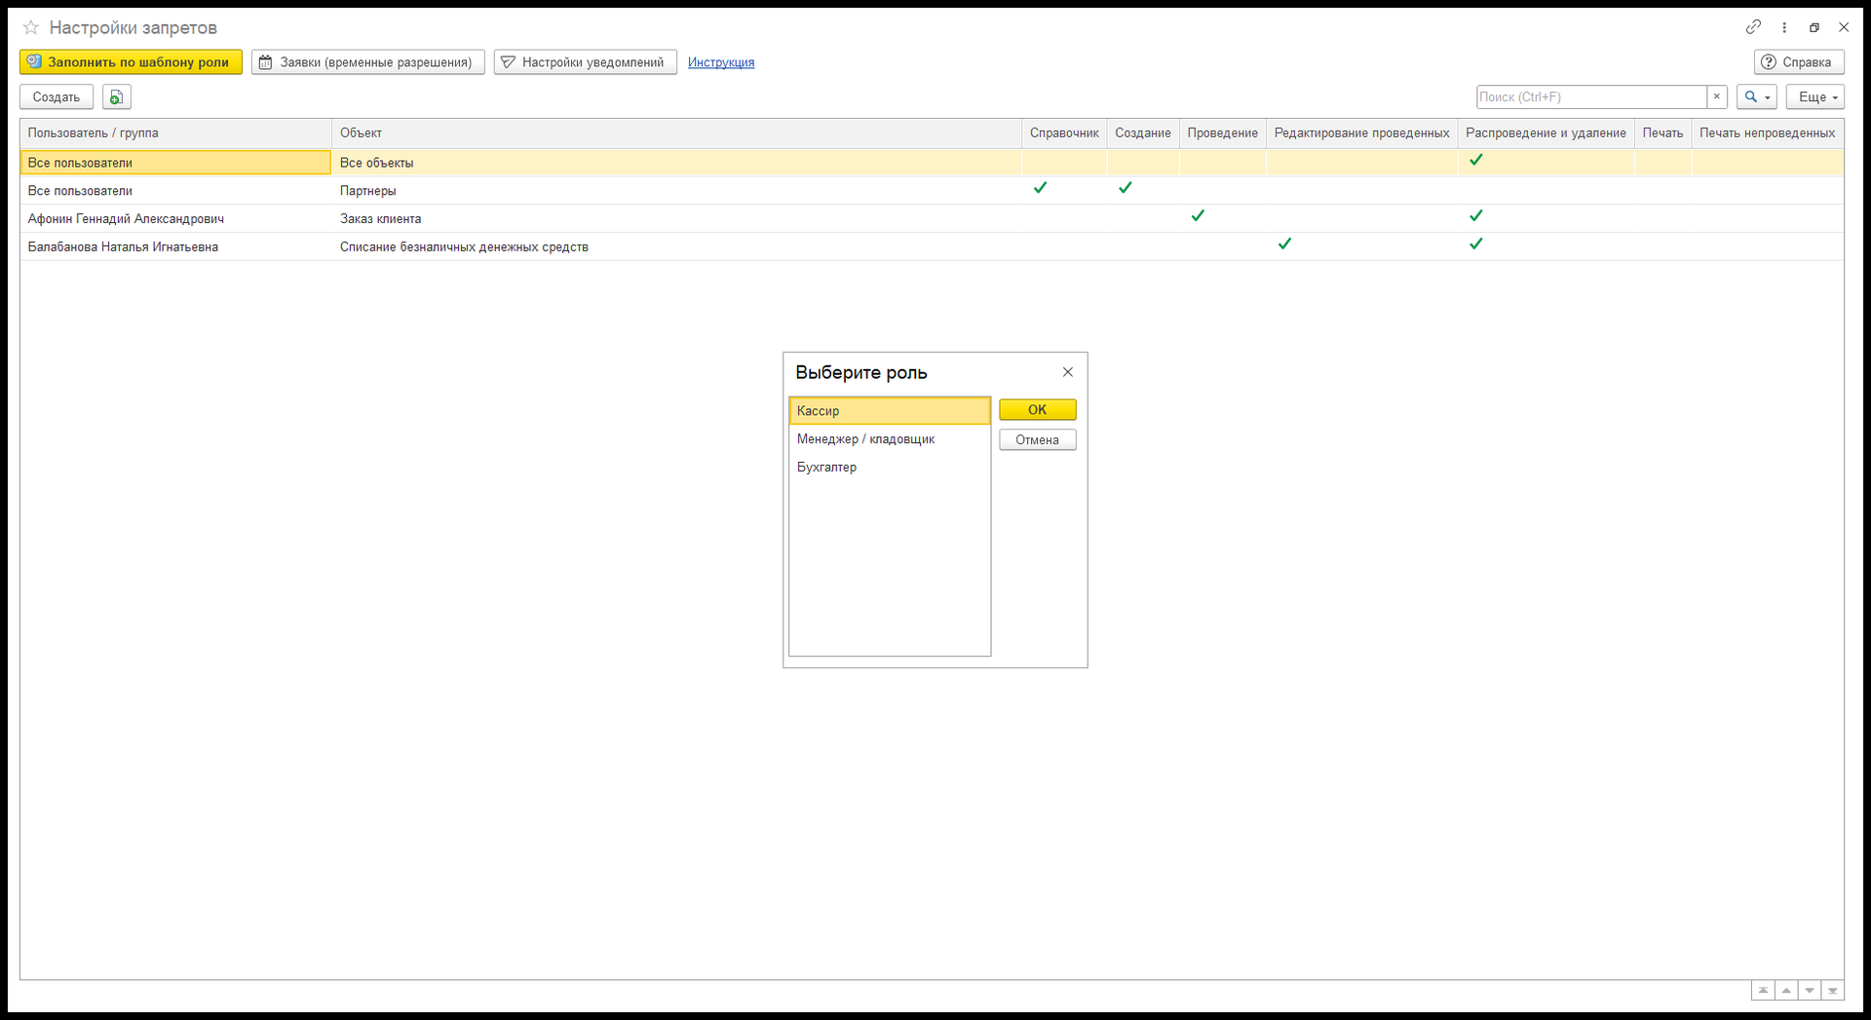Open Настройки уведомлений
Screen dimensions: 1871x1020
click(x=585, y=62)
